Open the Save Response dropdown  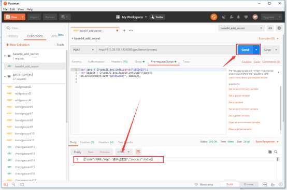click(x=267, y=142)
